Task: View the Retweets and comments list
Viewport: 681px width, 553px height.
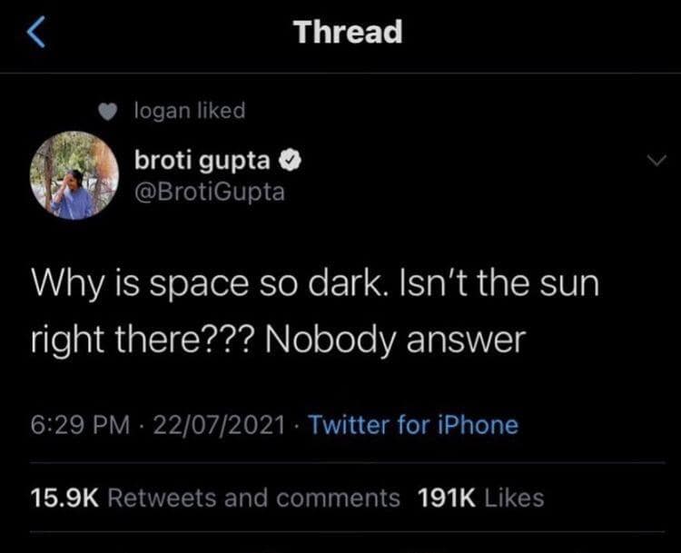Action: [x=260, y=498]
